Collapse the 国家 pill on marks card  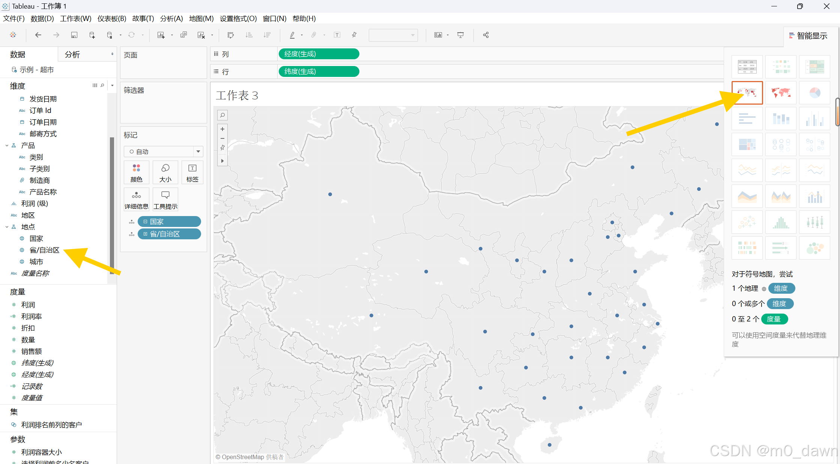pos(145,222)
